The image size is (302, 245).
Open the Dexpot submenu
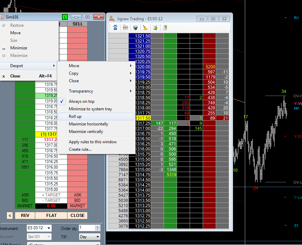[x=29, y=66]
